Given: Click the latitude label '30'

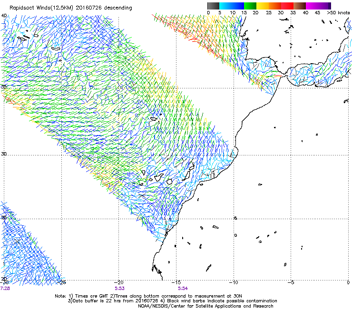Looking at the screenshot, I should pyautogui.click(x=4, y=154).
